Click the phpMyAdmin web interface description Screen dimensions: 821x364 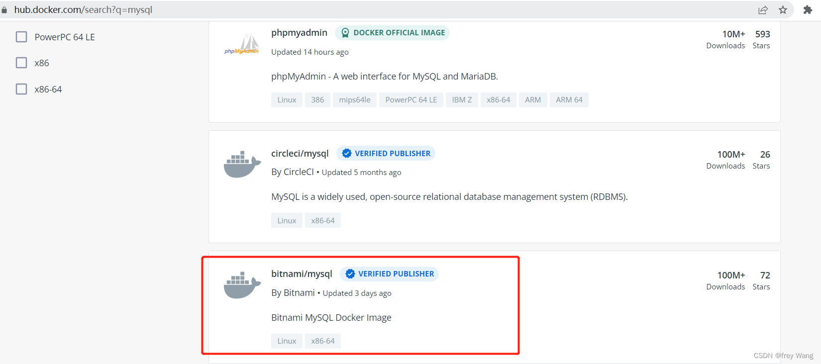click(385, 77)
